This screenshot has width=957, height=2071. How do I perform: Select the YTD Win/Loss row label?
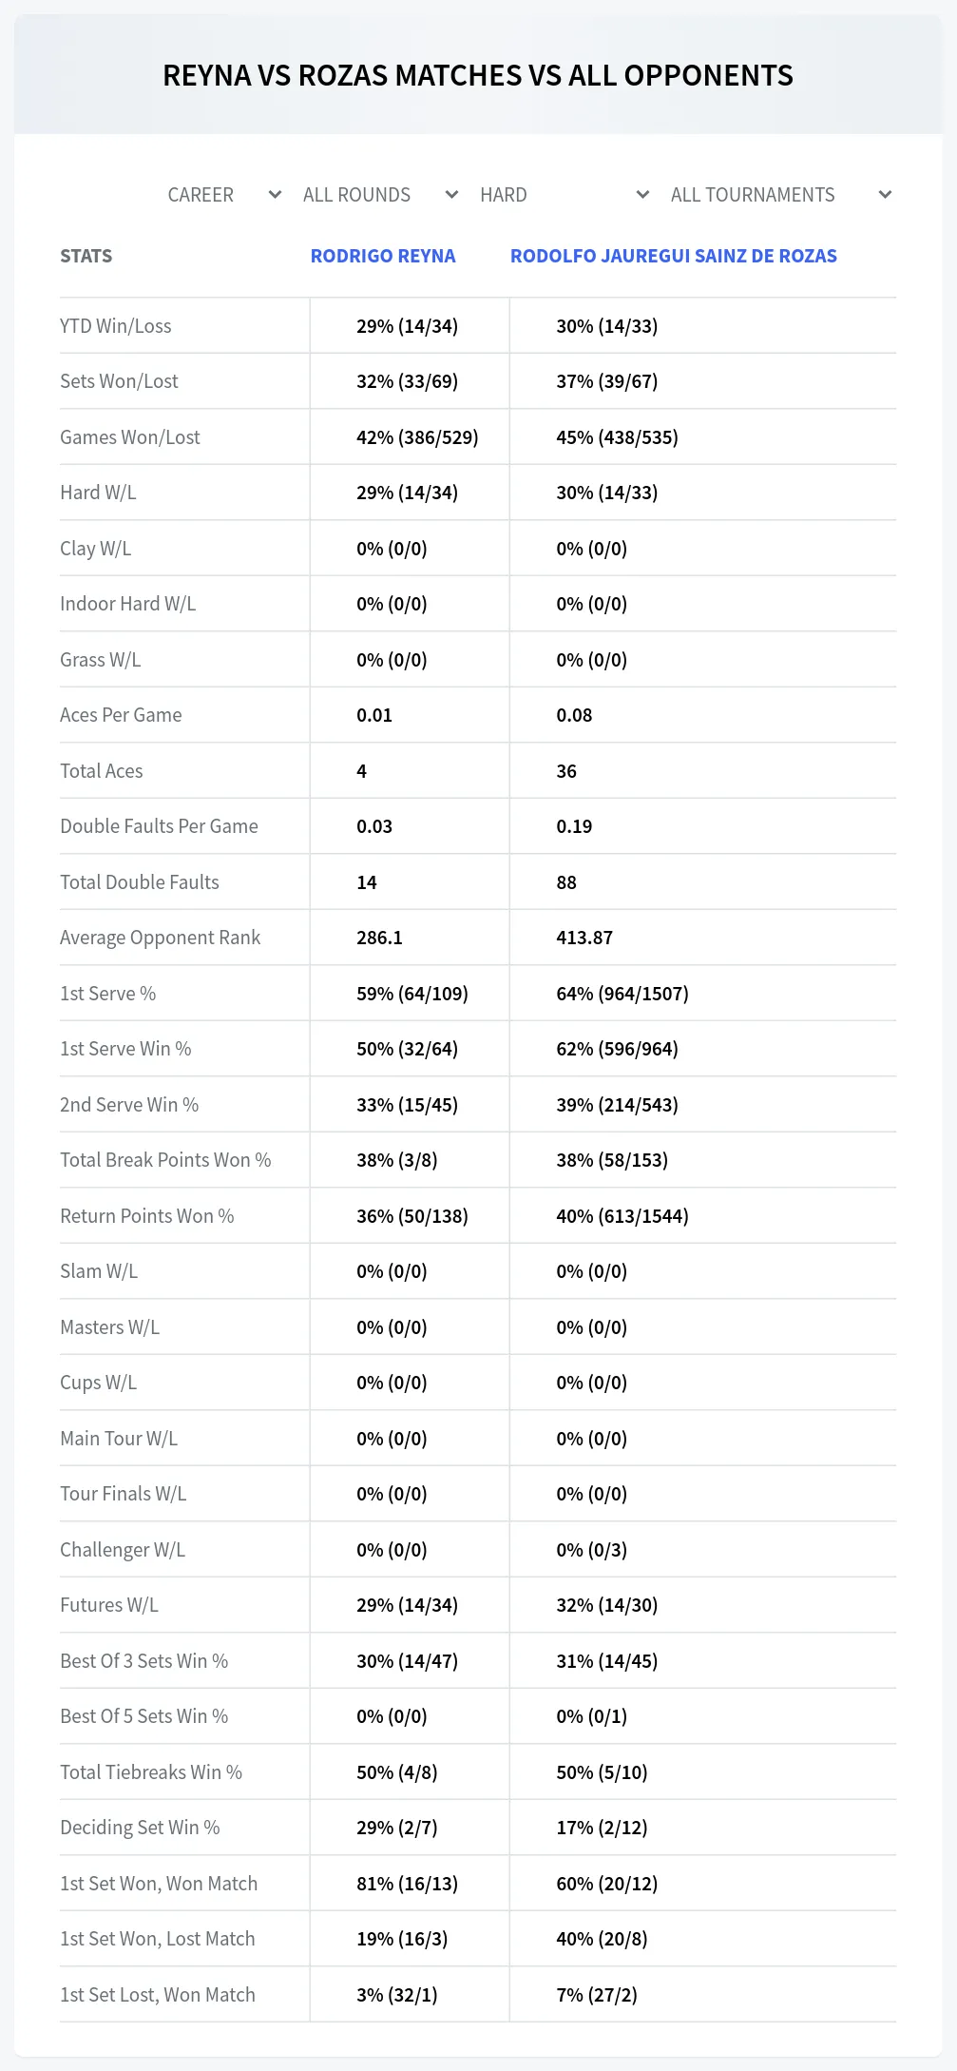[x=116, y=326]
